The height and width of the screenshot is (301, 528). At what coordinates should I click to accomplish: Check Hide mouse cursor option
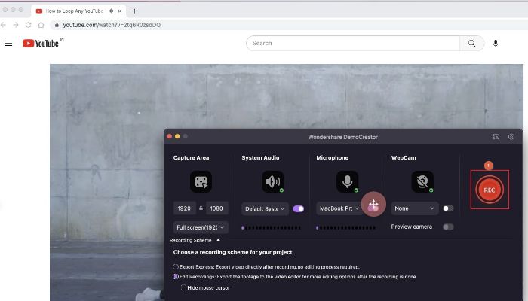pos(183,287)
